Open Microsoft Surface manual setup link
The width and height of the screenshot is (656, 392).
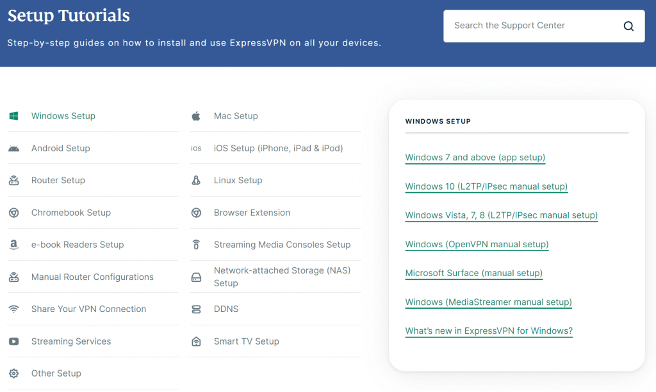(x=473, y=274)
